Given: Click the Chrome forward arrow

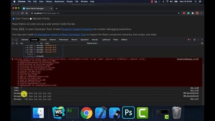Looking at the screenshot, I should coord(18,13).
